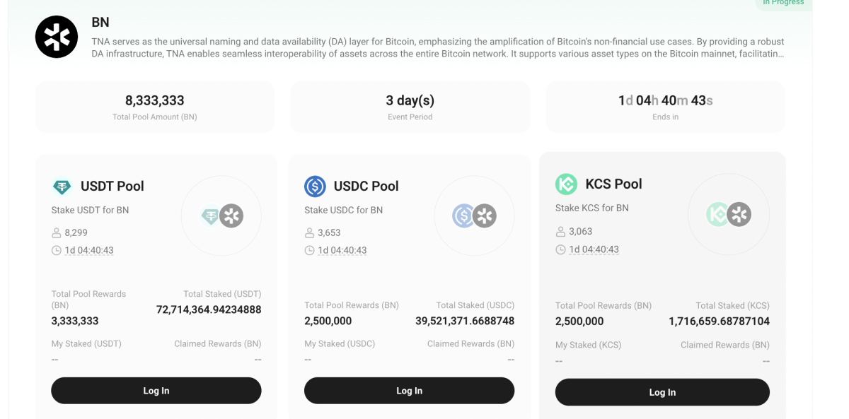Click Log In under the USDT Pool
This screenshot has width=849, height=419.
156,390
